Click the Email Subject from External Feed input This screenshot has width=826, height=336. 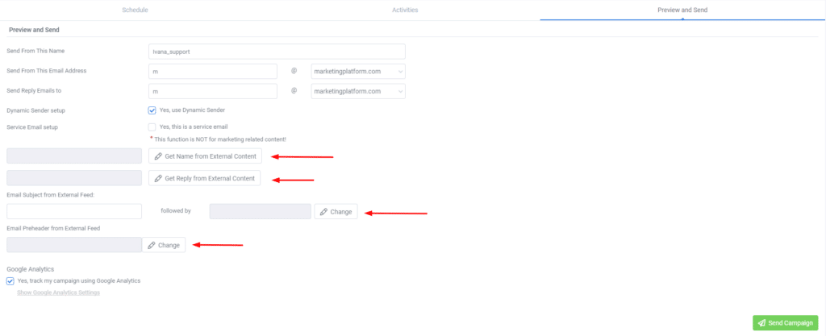(x=74, y=211)
